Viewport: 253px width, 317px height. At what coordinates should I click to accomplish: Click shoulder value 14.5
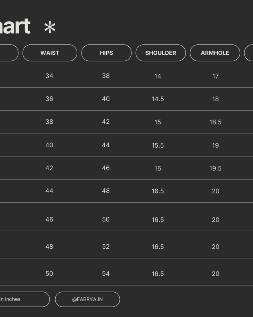point(158,99)
